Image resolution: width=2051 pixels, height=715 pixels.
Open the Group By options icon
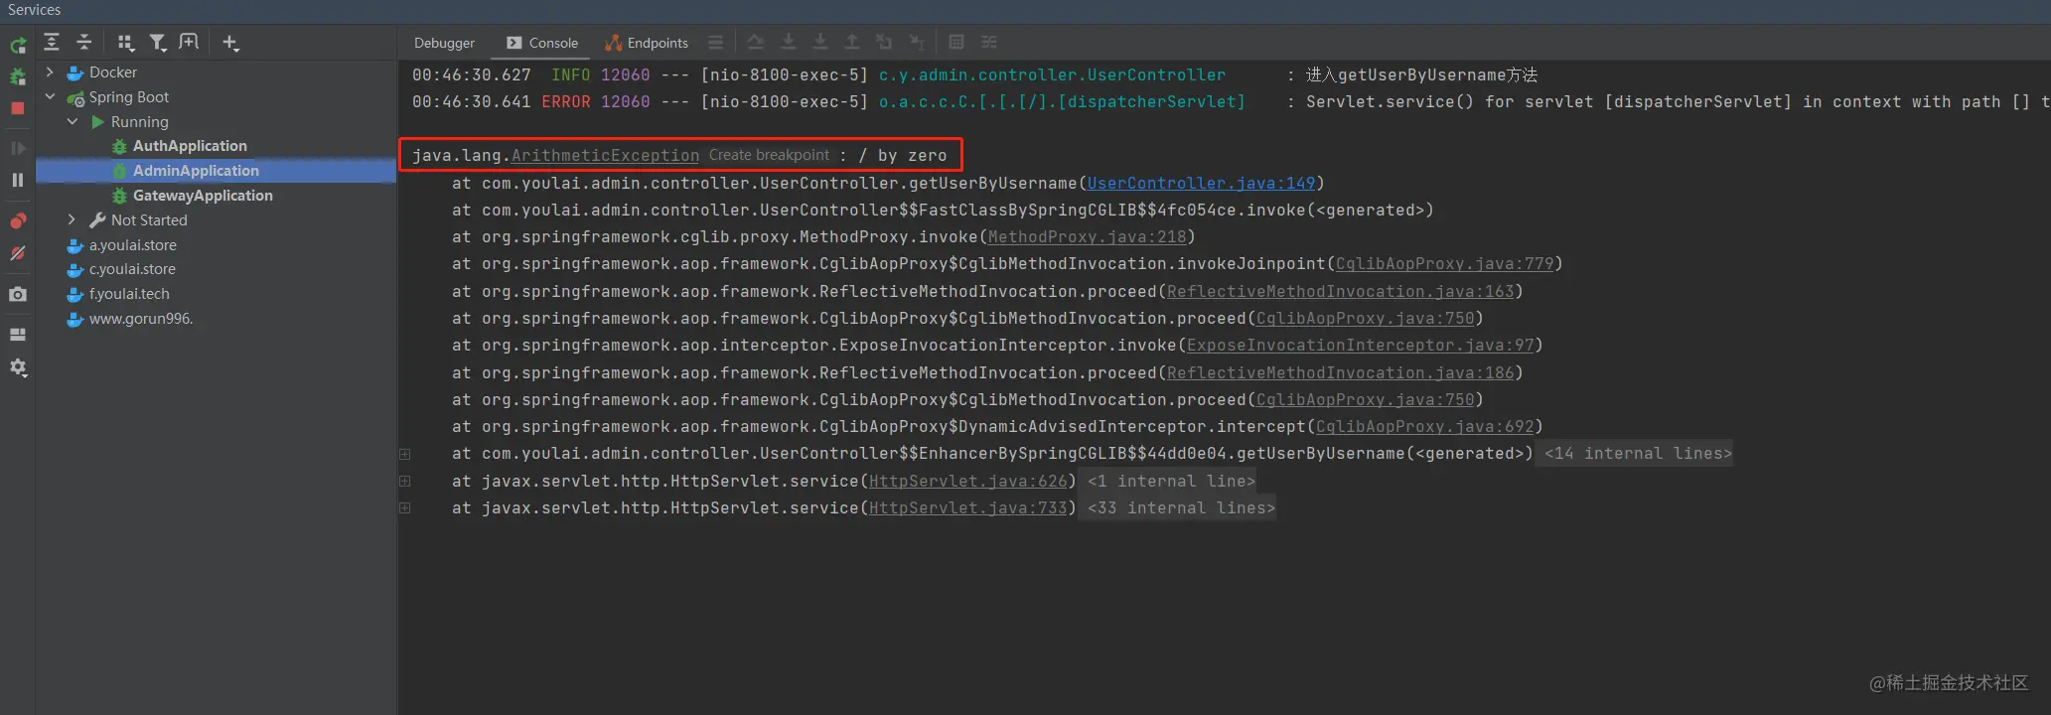(x=125, y=42)
